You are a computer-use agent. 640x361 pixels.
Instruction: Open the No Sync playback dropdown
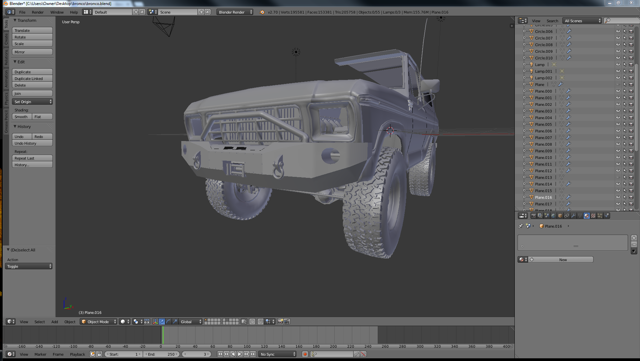pyautogui.click(x=278, y=354)
